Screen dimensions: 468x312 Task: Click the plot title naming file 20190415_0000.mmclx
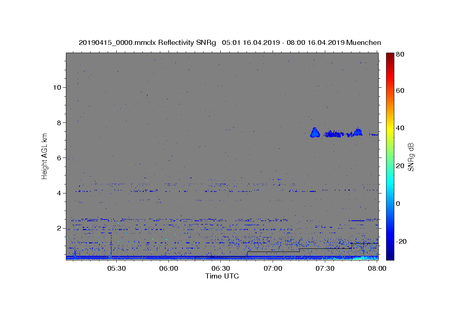click(230, 43)
